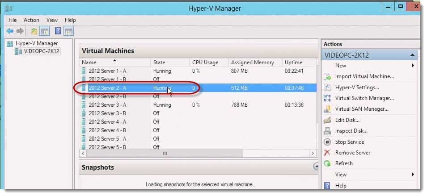Click the VM icon for 2012 Server 5 - A
The width and height of the screenshot is (427, 196).
point(84,139)
